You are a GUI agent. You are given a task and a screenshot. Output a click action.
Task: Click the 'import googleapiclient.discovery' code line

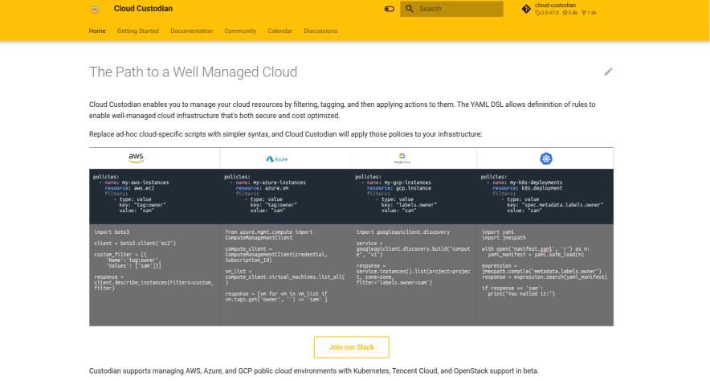coord(403,232)
